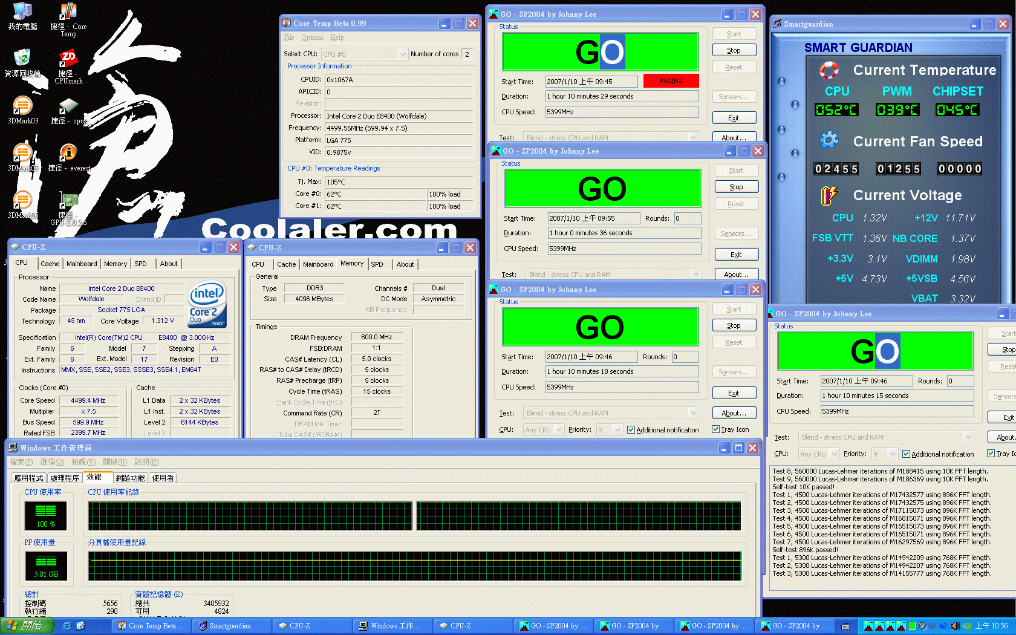The width and height of the screenshot is (1016, 635).
Task: Open the 捷徑 - Core Temp desktop shortcut
Action: pyautogui.click(x=68, y=19)
